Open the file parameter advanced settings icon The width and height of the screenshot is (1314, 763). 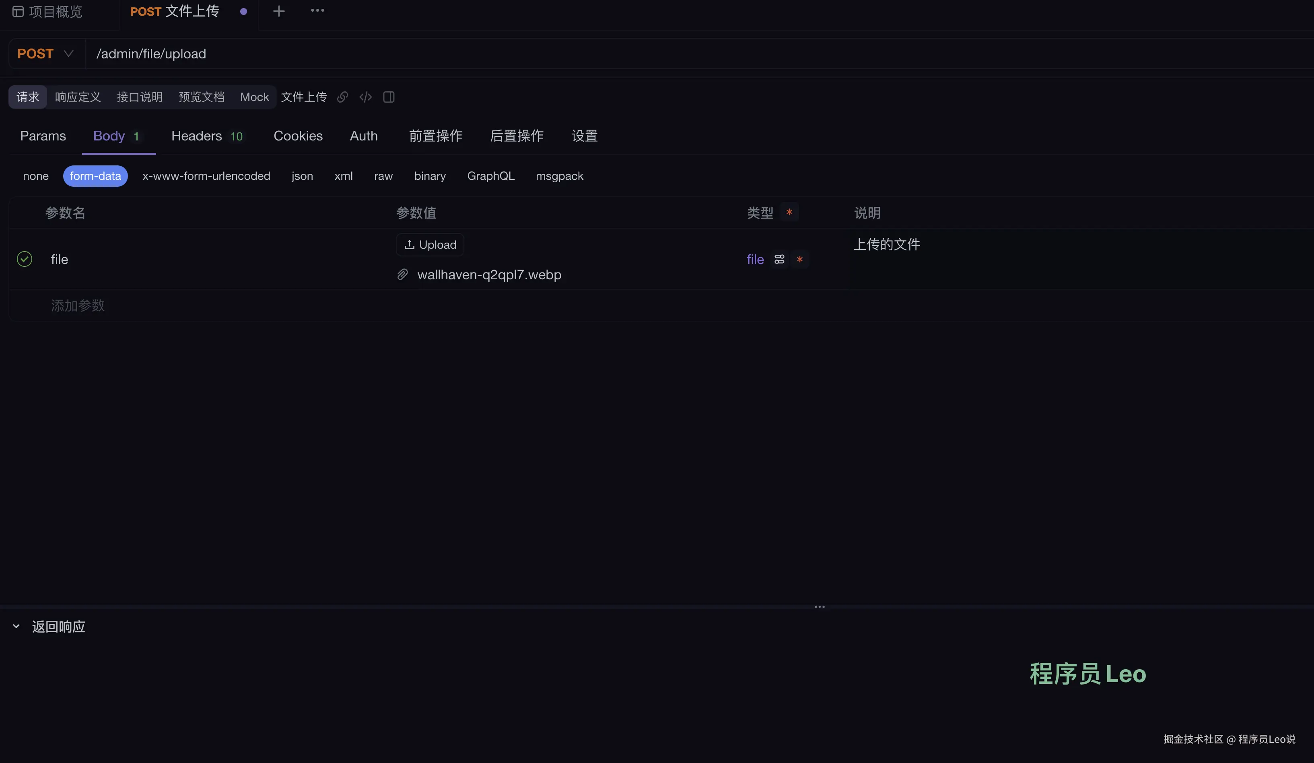(x=779, y=259)
